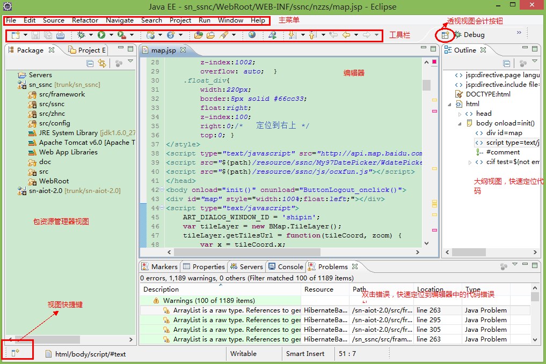This screenshot has width=546, height=364.
Task: Click the Back navigation arrow
Action: [346, 35]
